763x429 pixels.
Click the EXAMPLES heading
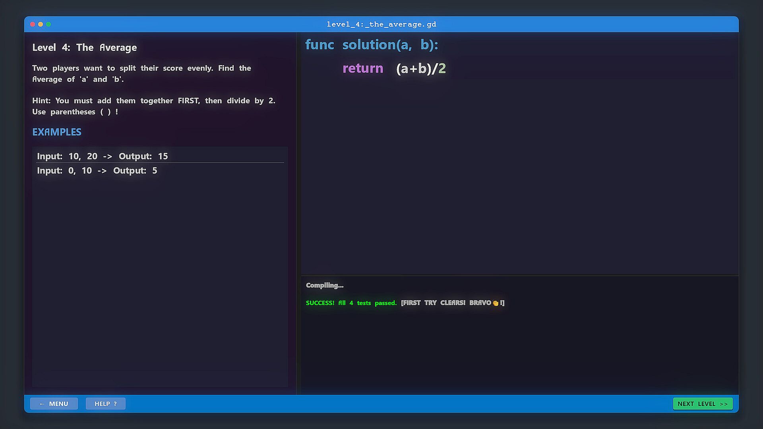pos(57,132)
